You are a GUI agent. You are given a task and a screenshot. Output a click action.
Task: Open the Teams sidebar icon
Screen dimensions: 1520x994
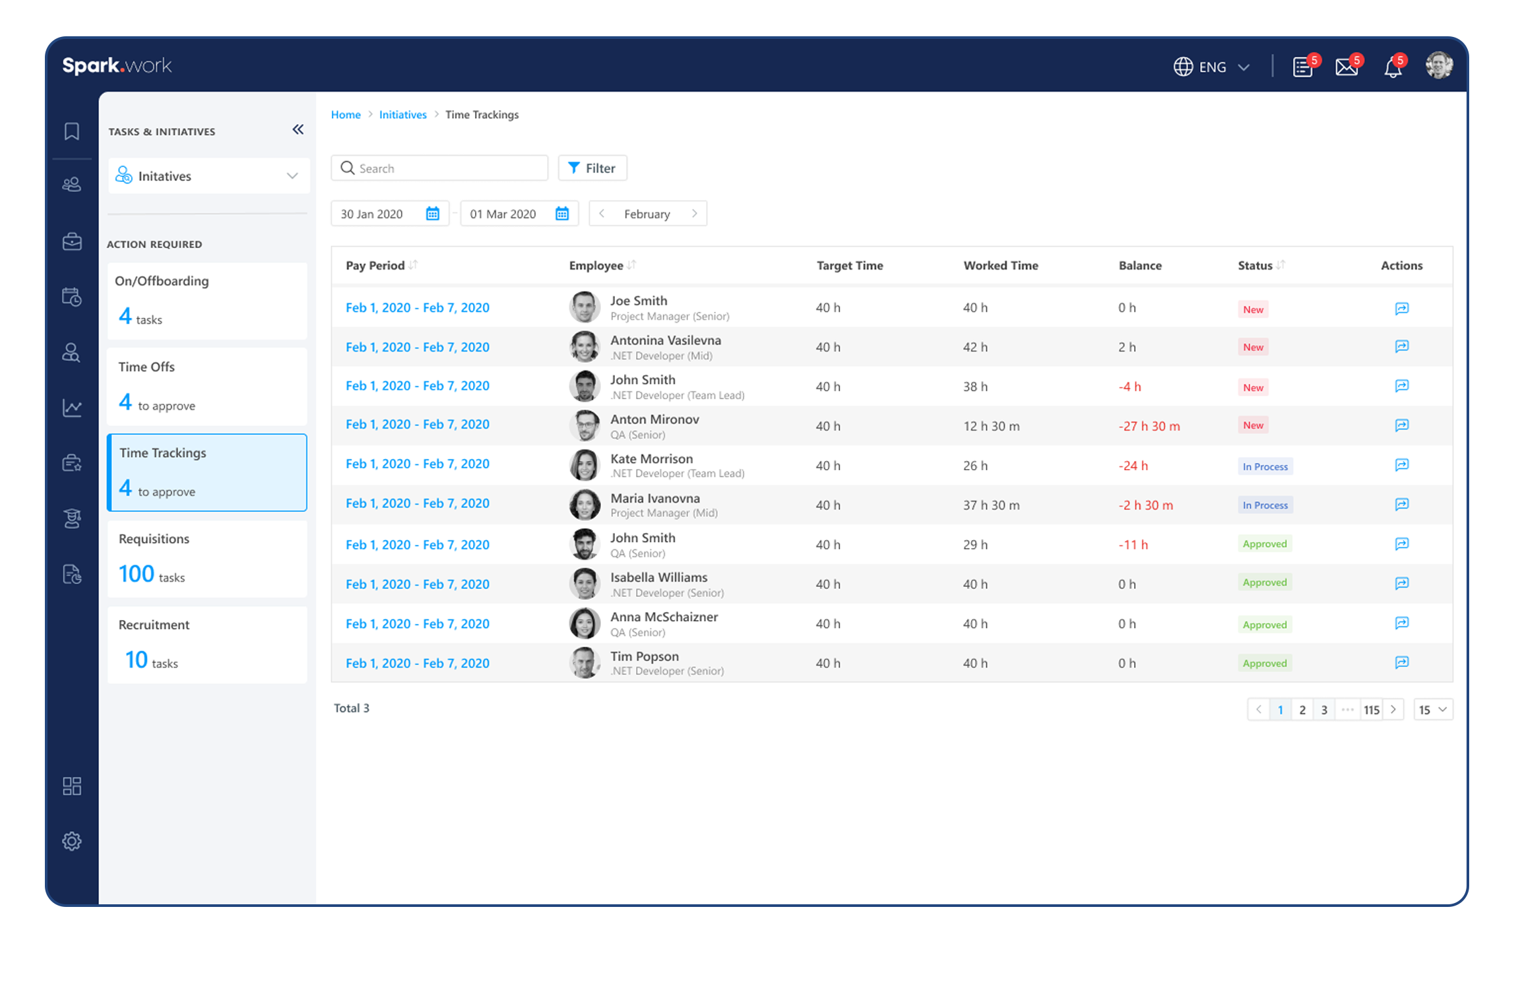tap(72, 184)
